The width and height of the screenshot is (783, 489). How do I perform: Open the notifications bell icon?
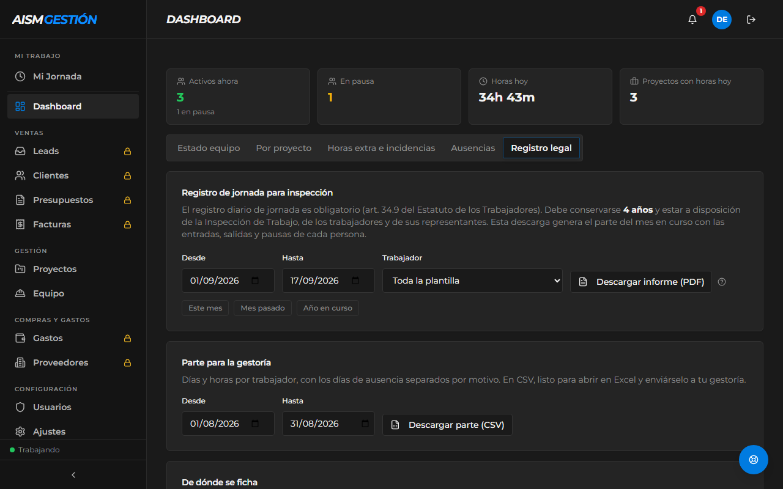tap(692, 20)
